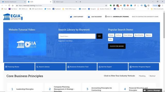Open a new browser tab
The image size is (165, 92).
pyautogui.click(x=80, y=2)
